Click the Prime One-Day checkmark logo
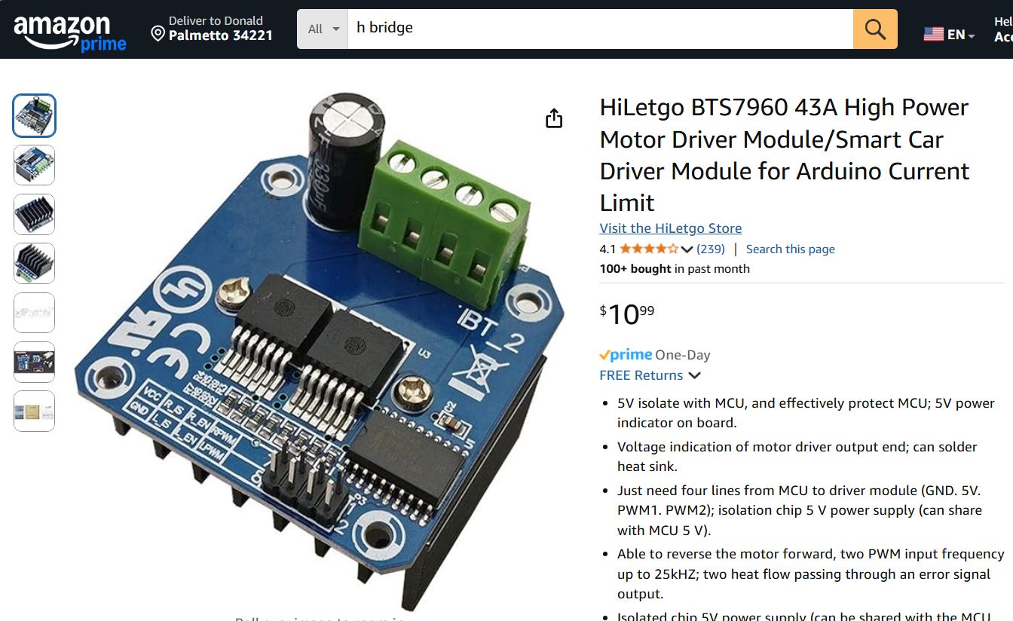This screenshot has width=1013, height=621. tap(625, 355)
